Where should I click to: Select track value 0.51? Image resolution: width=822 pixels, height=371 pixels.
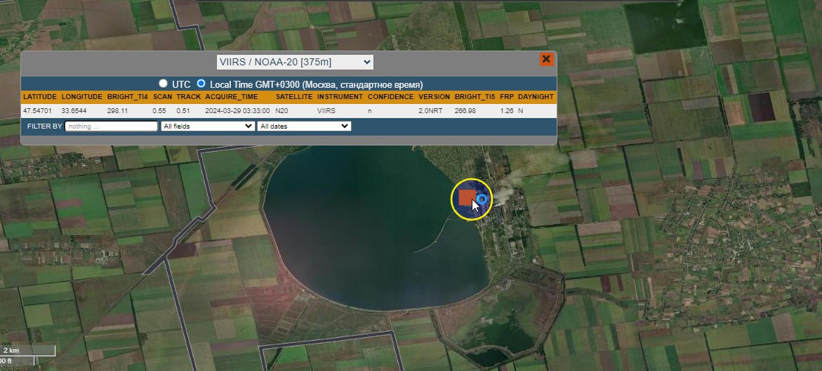tap(183, 111)
